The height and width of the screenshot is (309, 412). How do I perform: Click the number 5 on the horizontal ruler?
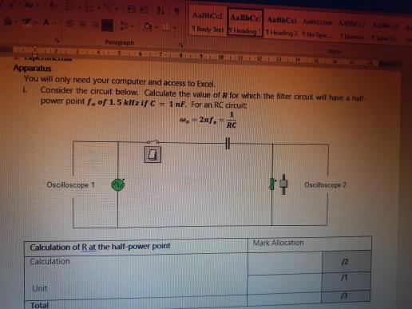click(x=119, y=53)
